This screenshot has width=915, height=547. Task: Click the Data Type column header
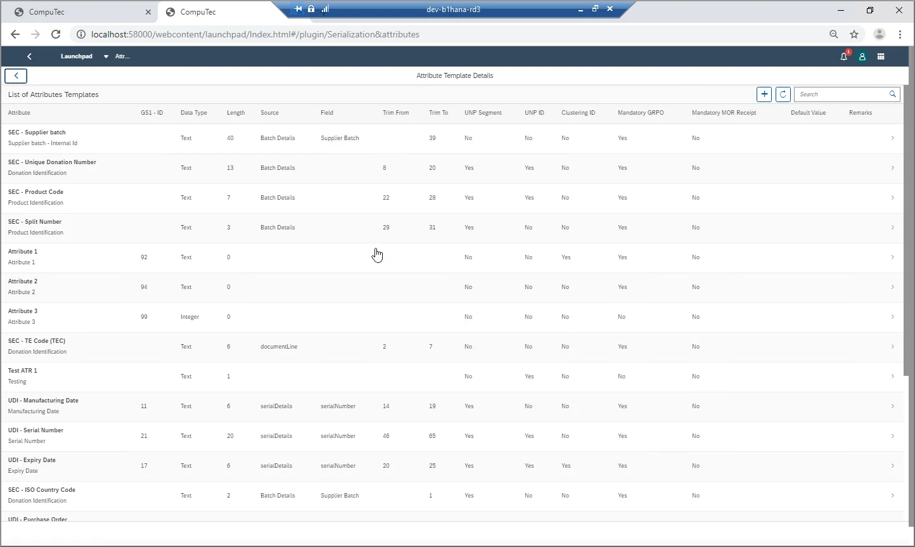point(194,113)
